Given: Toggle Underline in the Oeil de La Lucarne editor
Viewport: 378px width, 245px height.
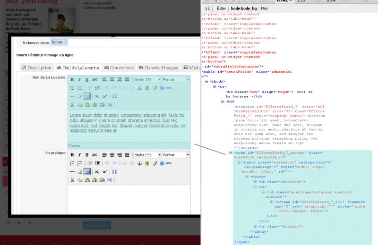Looking at the screenshot, I should [87, 79].
